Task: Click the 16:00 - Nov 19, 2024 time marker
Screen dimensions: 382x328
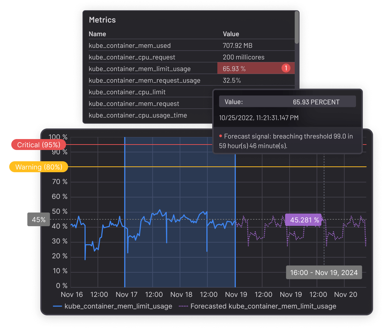Action: pyautogui.click(x=324, y=273)
